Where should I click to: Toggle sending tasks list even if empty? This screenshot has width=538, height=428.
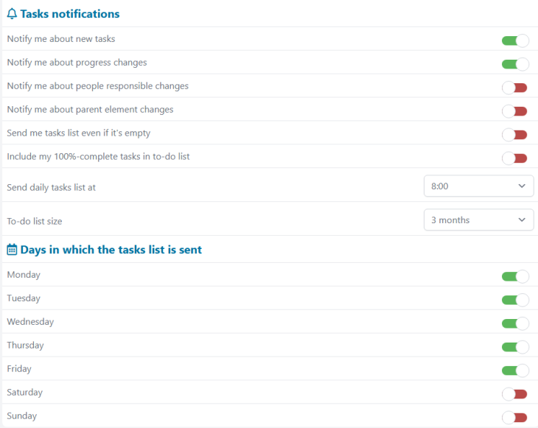pos(514,135)
